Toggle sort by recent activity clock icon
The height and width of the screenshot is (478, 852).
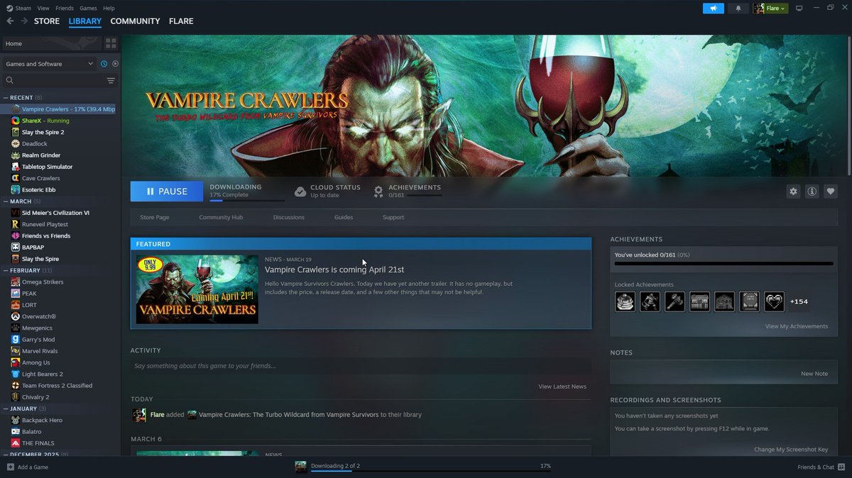pos(104,64)
